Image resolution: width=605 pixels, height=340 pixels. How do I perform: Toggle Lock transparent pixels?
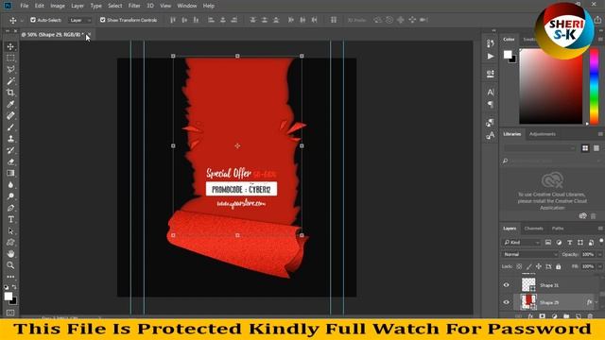point(519,266)
